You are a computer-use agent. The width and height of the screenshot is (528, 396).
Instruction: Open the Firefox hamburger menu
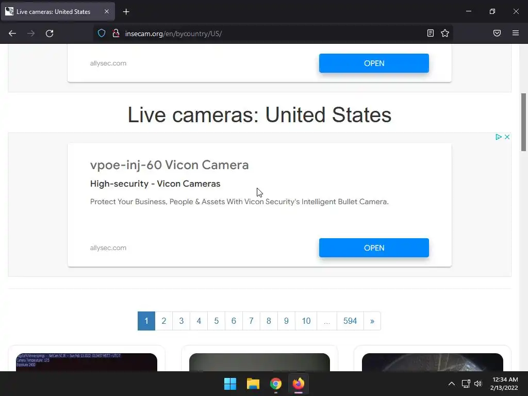tap(516, 33)
